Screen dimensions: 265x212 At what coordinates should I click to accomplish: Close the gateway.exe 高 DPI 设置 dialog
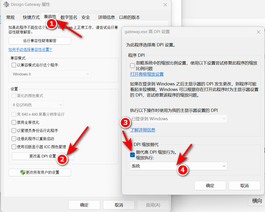point(258,32)
